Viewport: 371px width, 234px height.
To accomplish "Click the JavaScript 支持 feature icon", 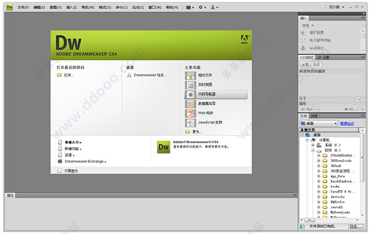I will click(190, 123).
